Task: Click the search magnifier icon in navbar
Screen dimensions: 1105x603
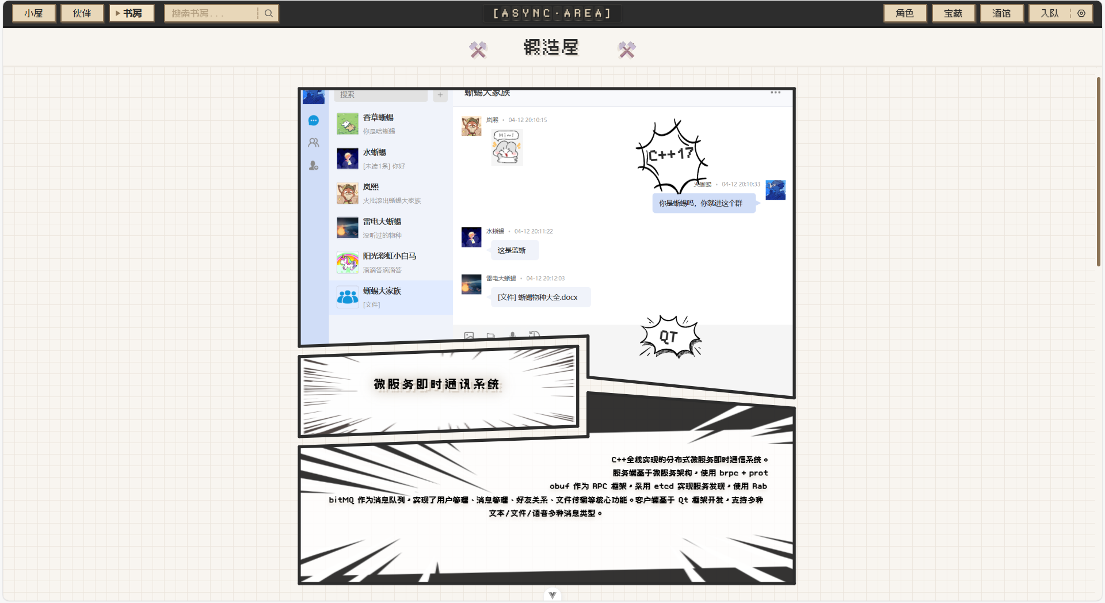Action: pos(268,13)
